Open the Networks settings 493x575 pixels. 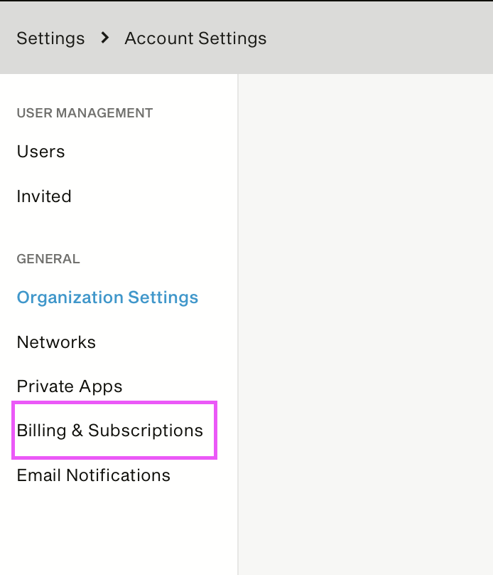click(56, 342)
